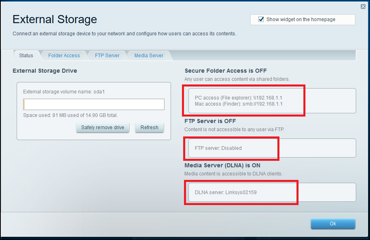Click the External Storage page title
This screenshot has height=240, width=370.
pos(54,19)
